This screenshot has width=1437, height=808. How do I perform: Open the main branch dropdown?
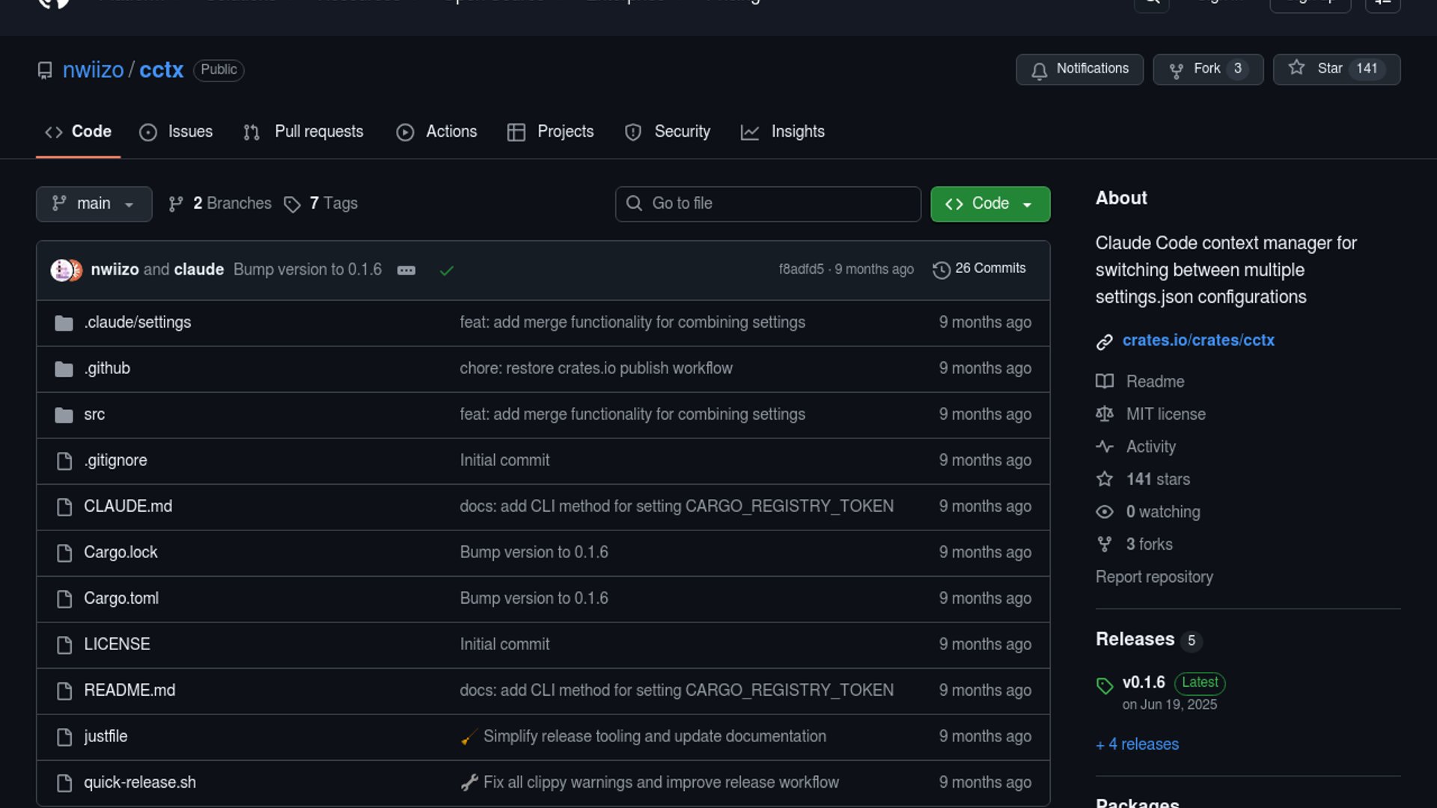[x=94, y=203]
